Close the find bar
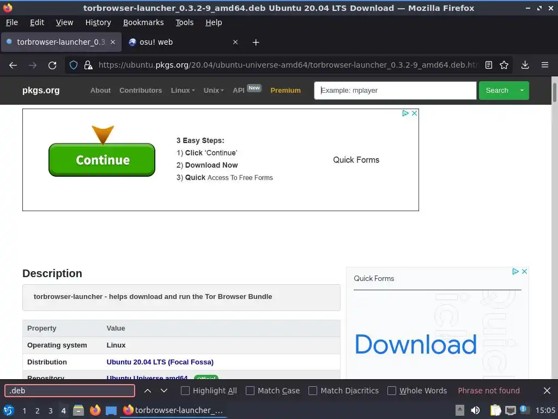The height and width of the screenshot is (419, 558). 547,391
